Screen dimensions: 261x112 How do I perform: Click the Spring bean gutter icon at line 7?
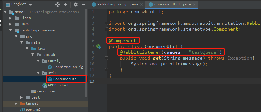click(99, 47)
